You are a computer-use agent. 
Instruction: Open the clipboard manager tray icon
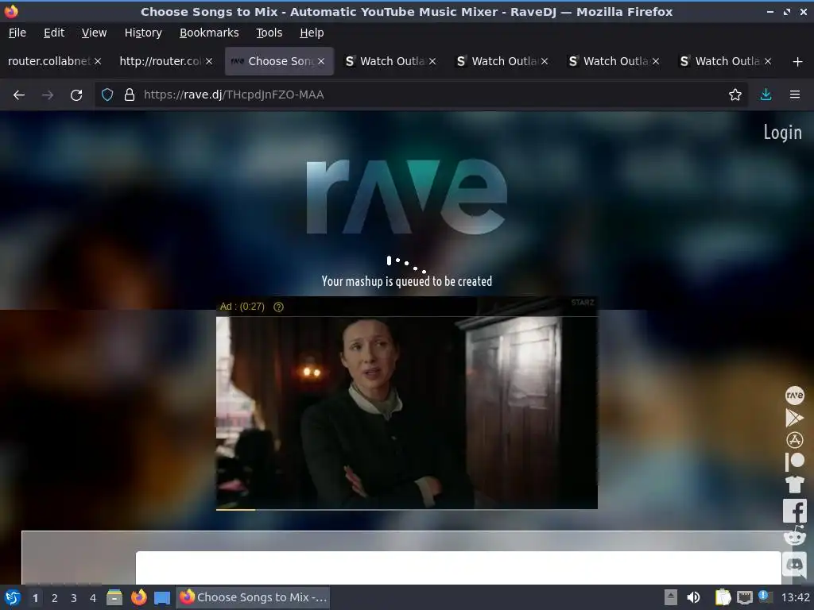(723, 597)
